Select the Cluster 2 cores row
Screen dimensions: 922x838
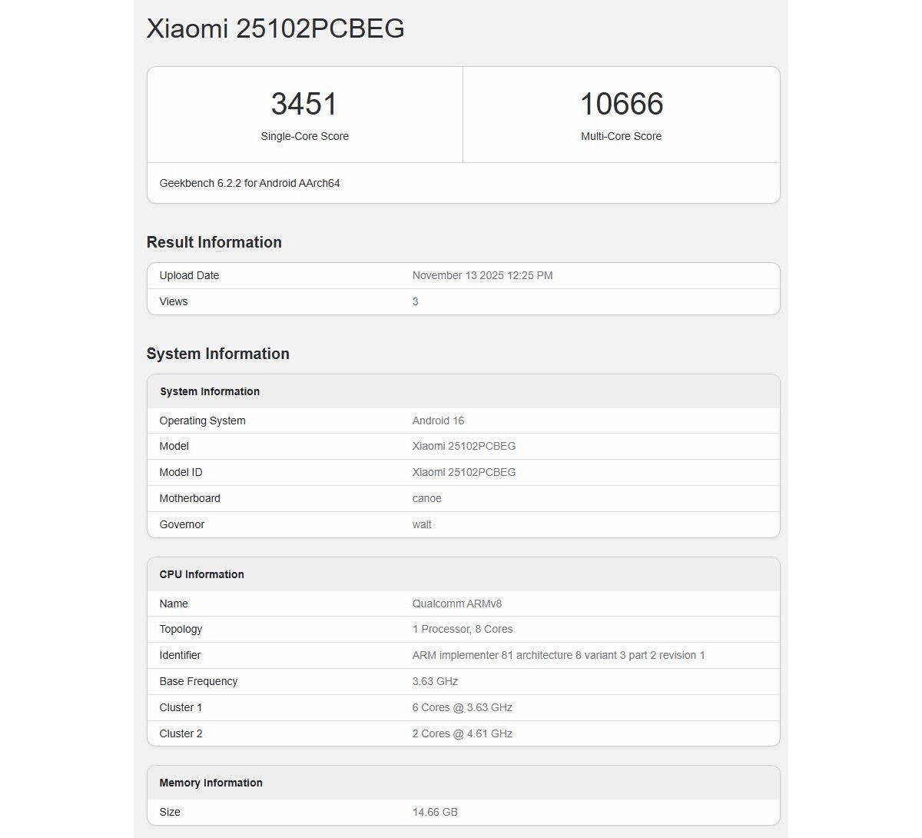[x=461, y=733]
